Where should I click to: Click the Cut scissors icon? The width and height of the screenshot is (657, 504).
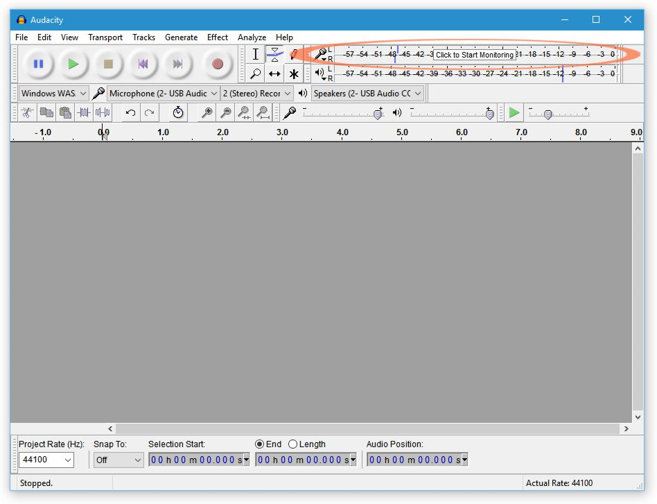pyautogui.click(x=27, y=112)
